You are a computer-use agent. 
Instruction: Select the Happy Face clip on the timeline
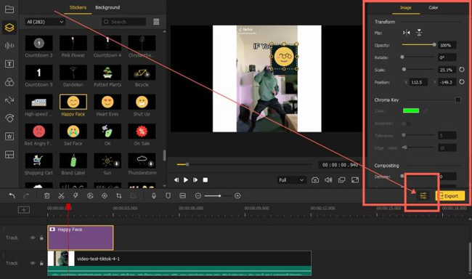[81, 238]
